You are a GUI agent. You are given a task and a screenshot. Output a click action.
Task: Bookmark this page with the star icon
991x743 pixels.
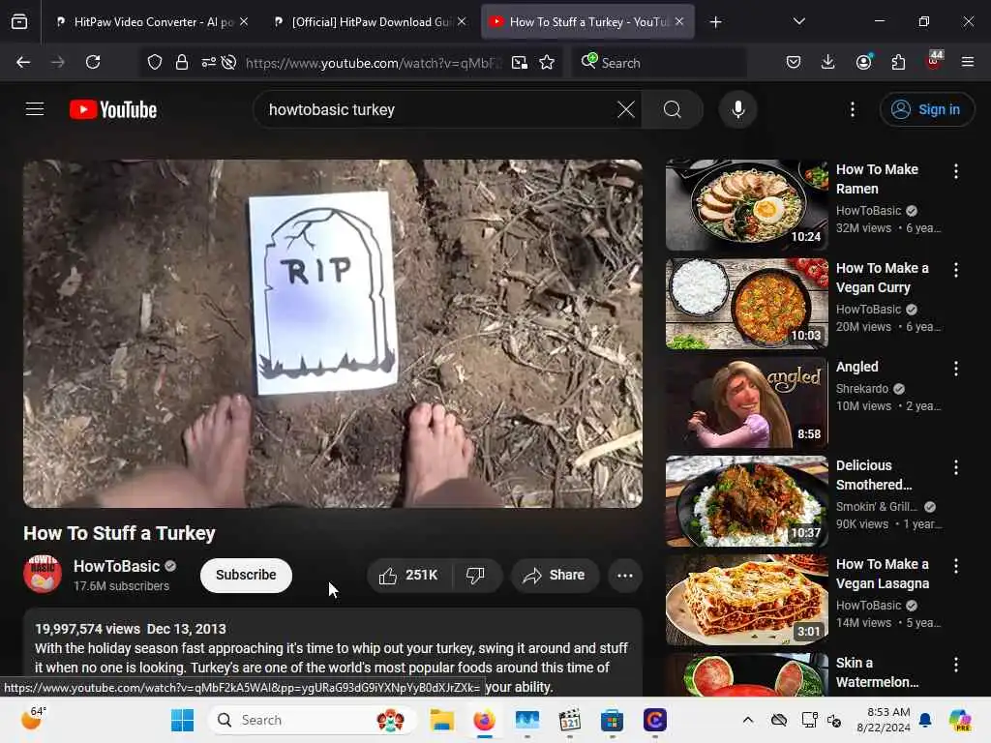[x=548, y=62]
